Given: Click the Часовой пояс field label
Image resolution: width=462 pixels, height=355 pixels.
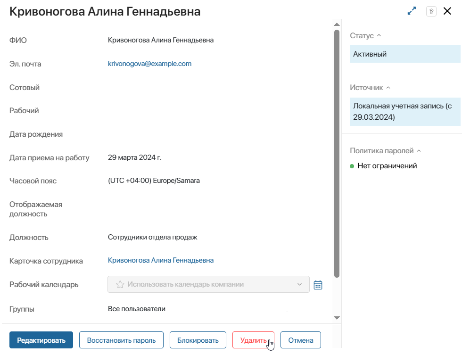Looking at the screenshot, I should [x=33, y=181].
